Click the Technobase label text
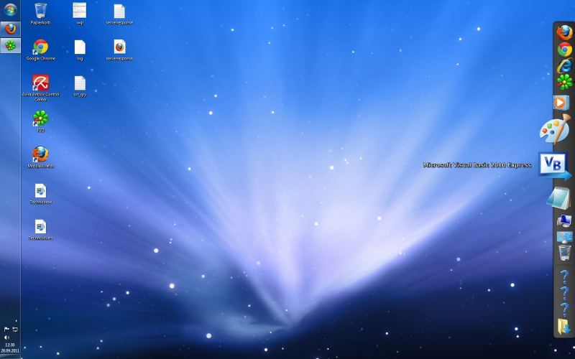Screen dimensions: 575x359 pos(41,202)
